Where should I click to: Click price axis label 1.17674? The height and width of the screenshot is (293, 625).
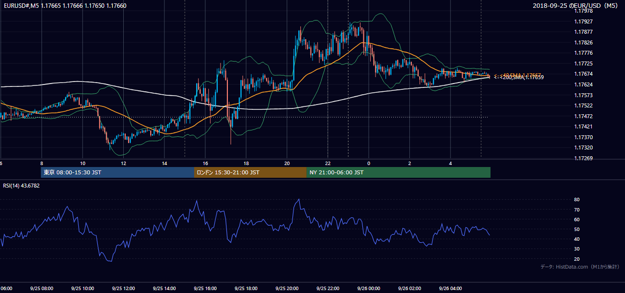(x=583, y=74)
